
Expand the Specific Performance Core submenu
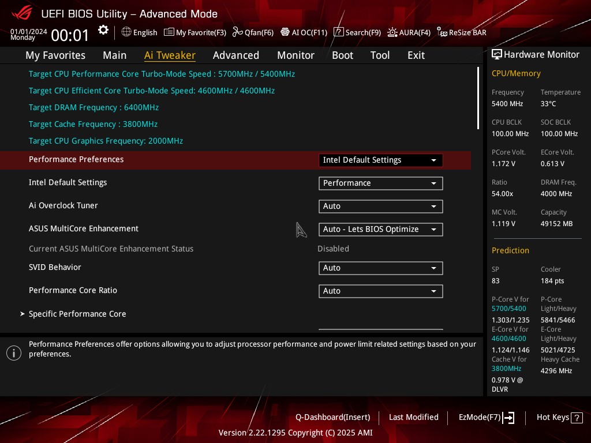[77, 314]
